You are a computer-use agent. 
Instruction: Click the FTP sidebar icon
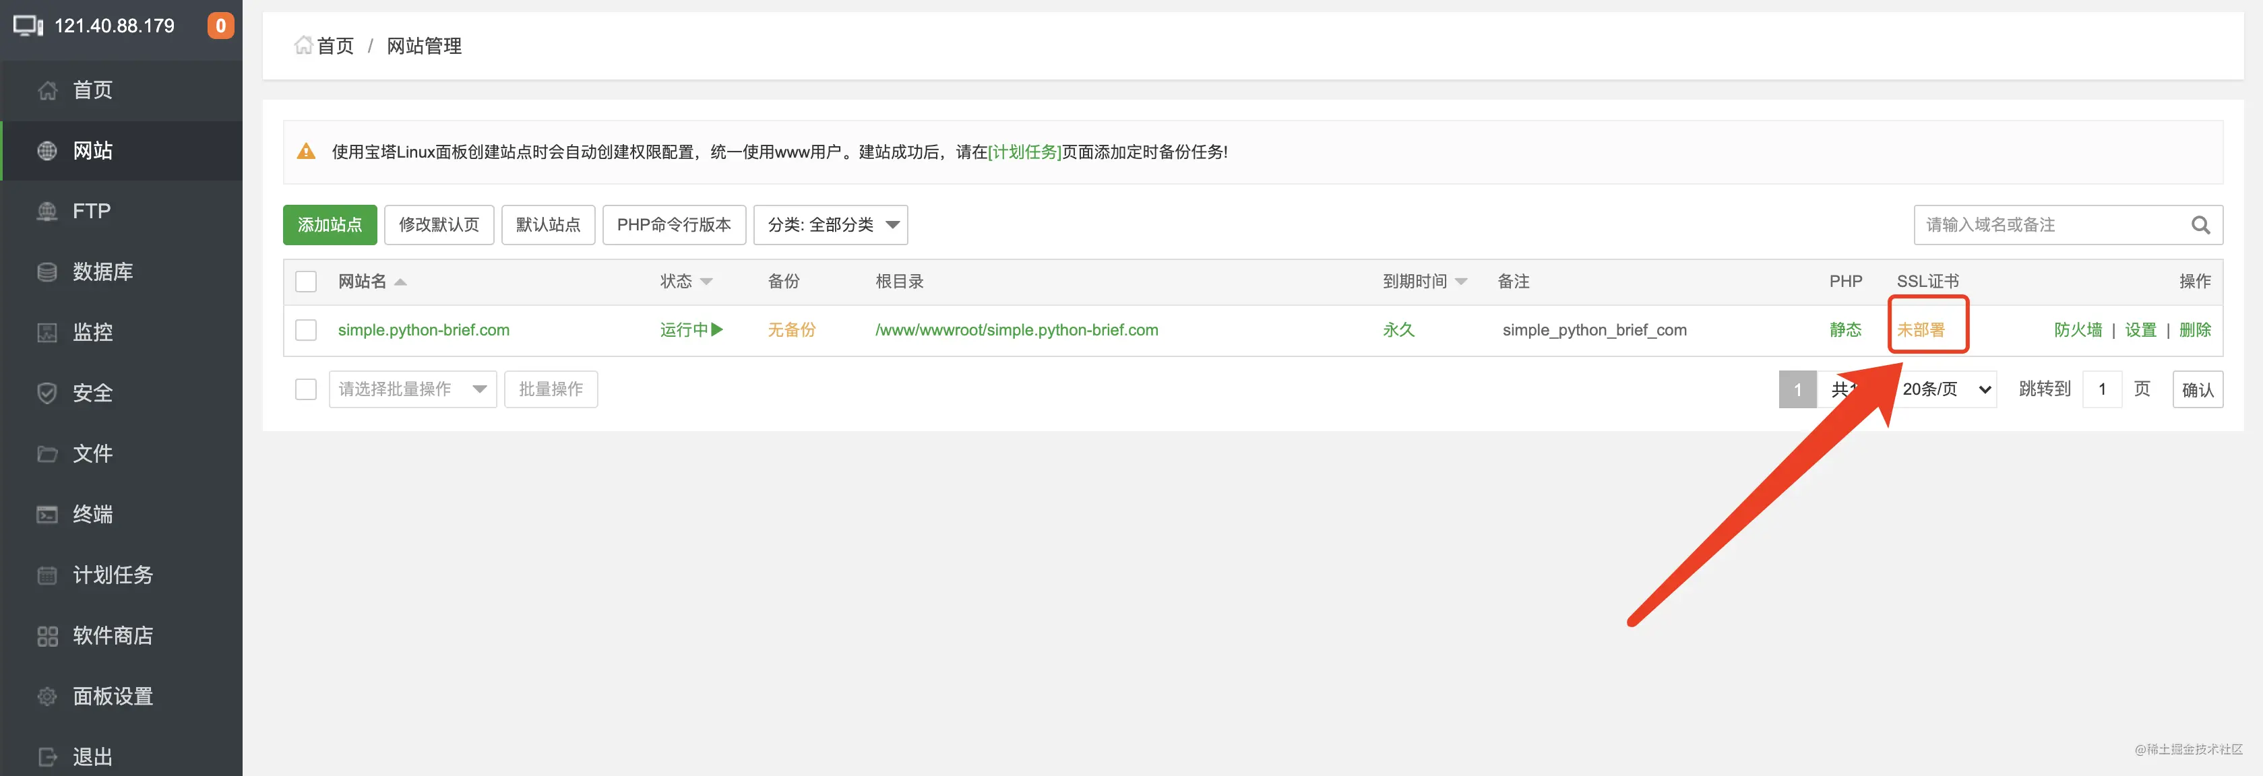[x=47, y=212]
